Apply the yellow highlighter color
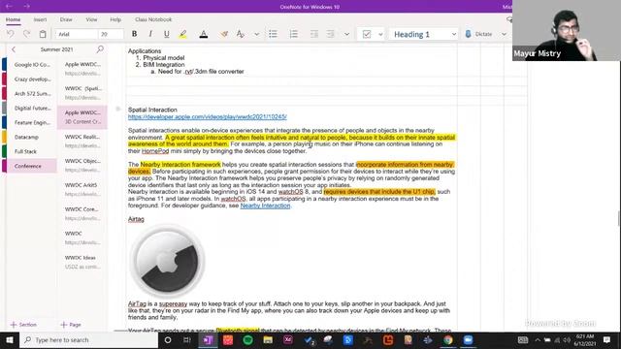 (183, 35)
